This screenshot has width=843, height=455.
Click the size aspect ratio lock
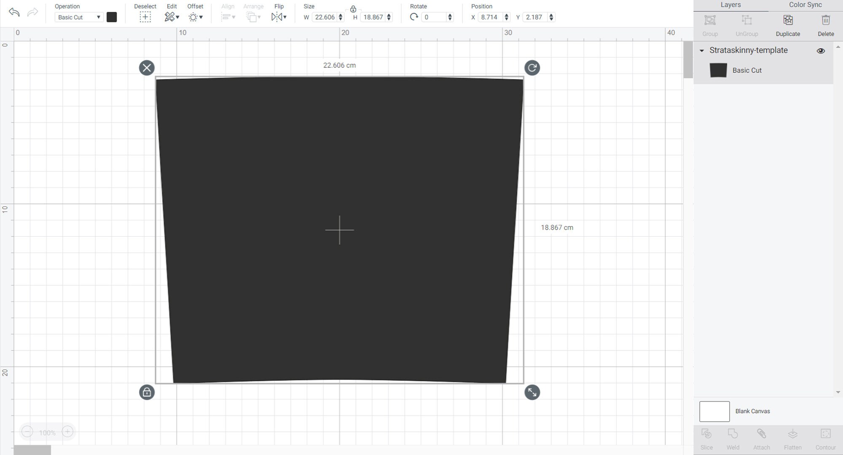353,8
